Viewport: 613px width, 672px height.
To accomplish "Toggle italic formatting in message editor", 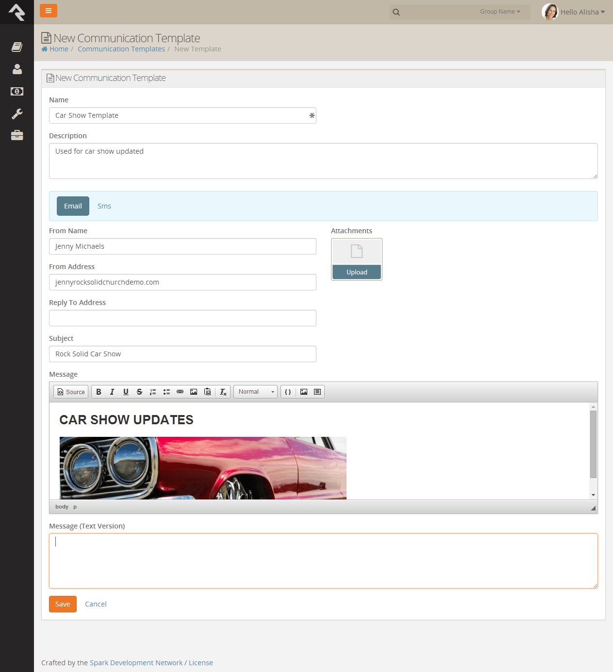I will [112, 392].
